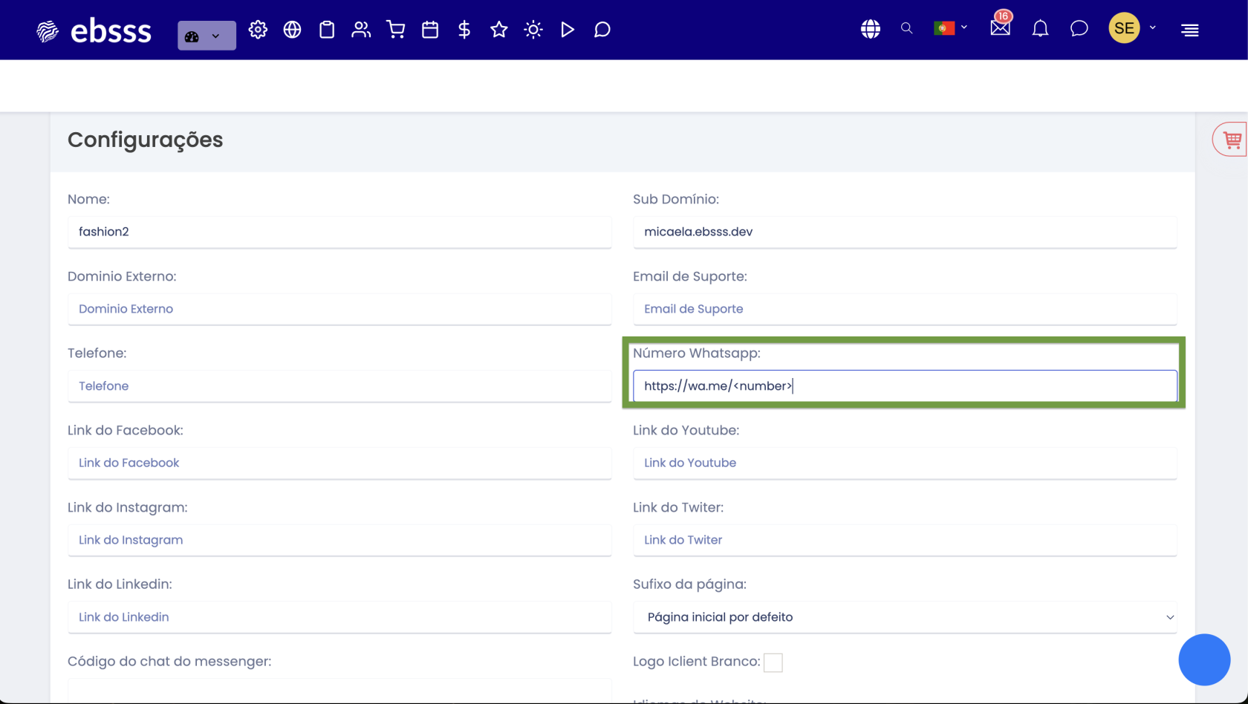Click the red cart side tab

click(1231, 139)
